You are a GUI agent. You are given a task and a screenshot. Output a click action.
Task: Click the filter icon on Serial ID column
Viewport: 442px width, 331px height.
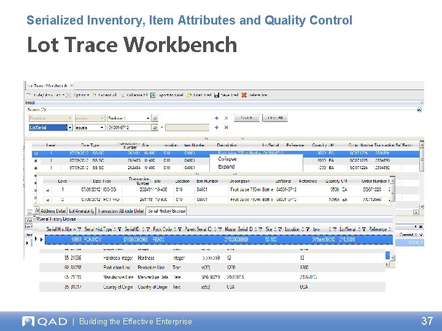149,229
